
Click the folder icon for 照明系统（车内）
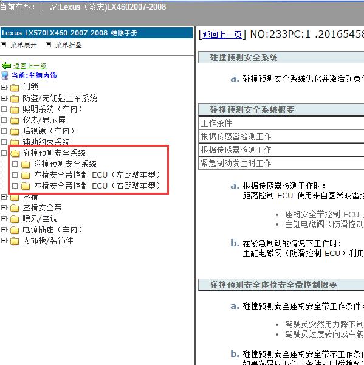point(15,109)
